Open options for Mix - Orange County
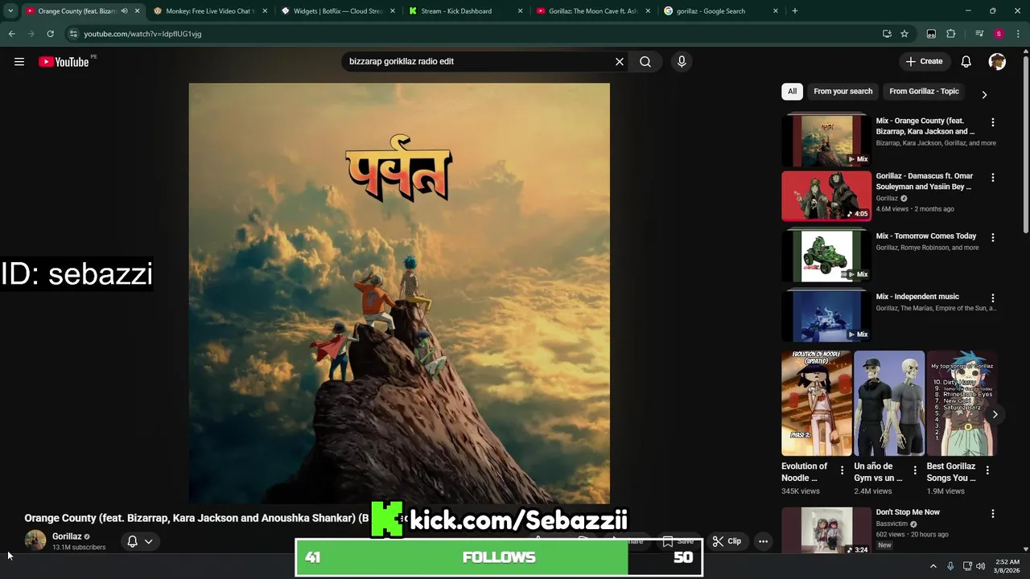The image size is (1030, 579). coord(993,122)
